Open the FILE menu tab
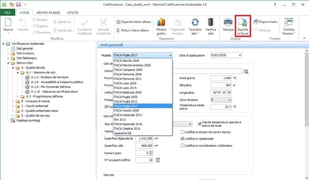This screenshot has height=180, width=309. [x=8, y=12]
